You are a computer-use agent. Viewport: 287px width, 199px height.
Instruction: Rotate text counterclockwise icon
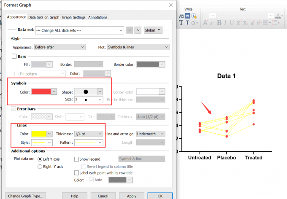pos(253,23)
